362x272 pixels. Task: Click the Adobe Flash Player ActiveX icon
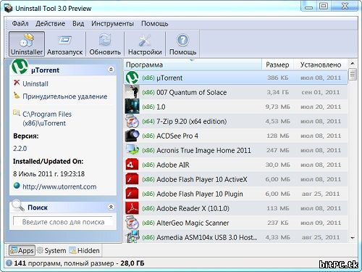click(132, 179)
